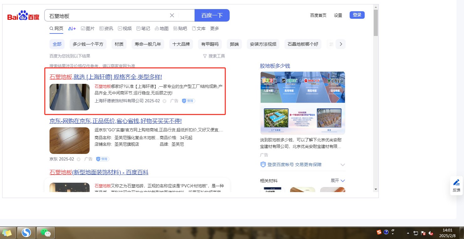Switch to the 资讯 tab
This screenshot has width=464, height=239.
[x=106, y=28]
